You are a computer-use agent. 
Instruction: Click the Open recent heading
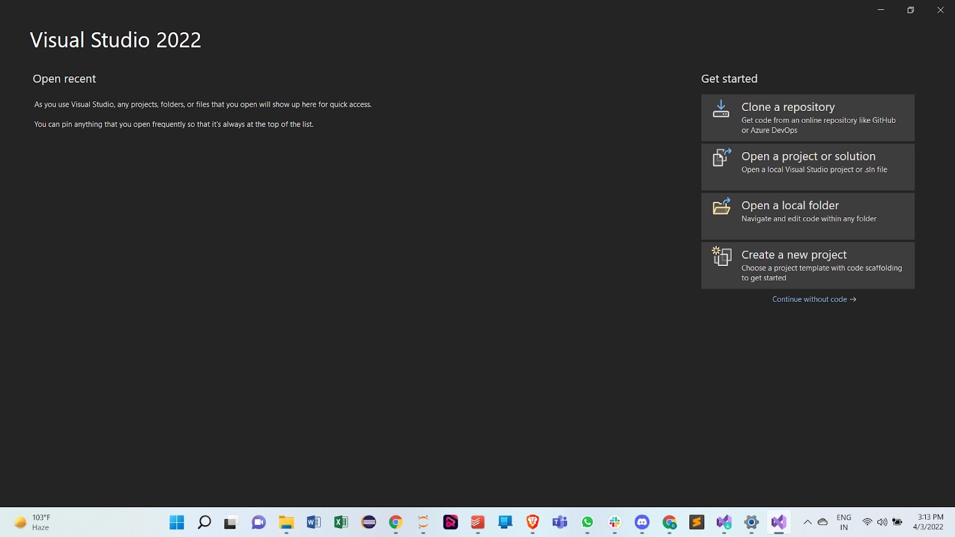pyautogui.click(x=64, y=79)
